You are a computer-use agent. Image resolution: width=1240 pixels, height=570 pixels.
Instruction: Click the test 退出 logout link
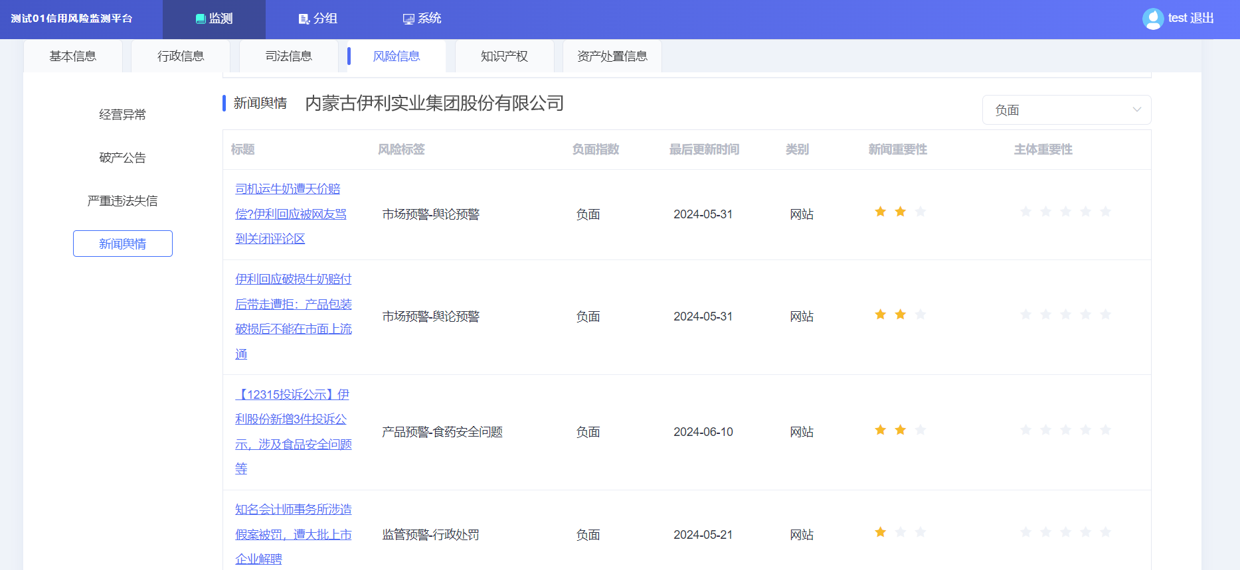pyautogui.click(x=1191, y=19)
